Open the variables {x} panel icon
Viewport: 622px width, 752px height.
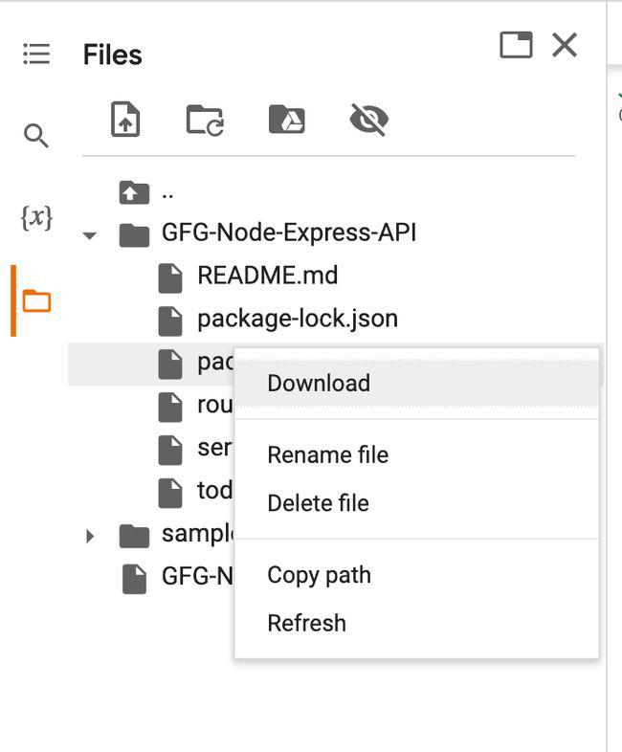coord(36,218)
